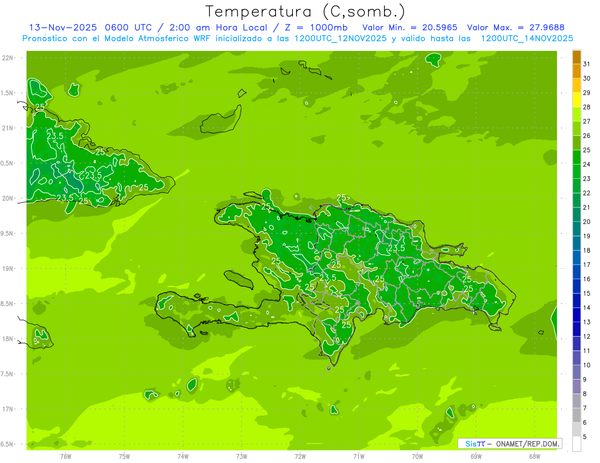This screenshot has width=600, height=463.
Task: Click legend value "13" on the color scale
Action: pos(586,322)
